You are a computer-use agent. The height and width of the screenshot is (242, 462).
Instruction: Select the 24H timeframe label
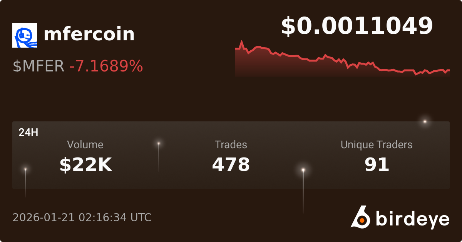click(28, 133)
